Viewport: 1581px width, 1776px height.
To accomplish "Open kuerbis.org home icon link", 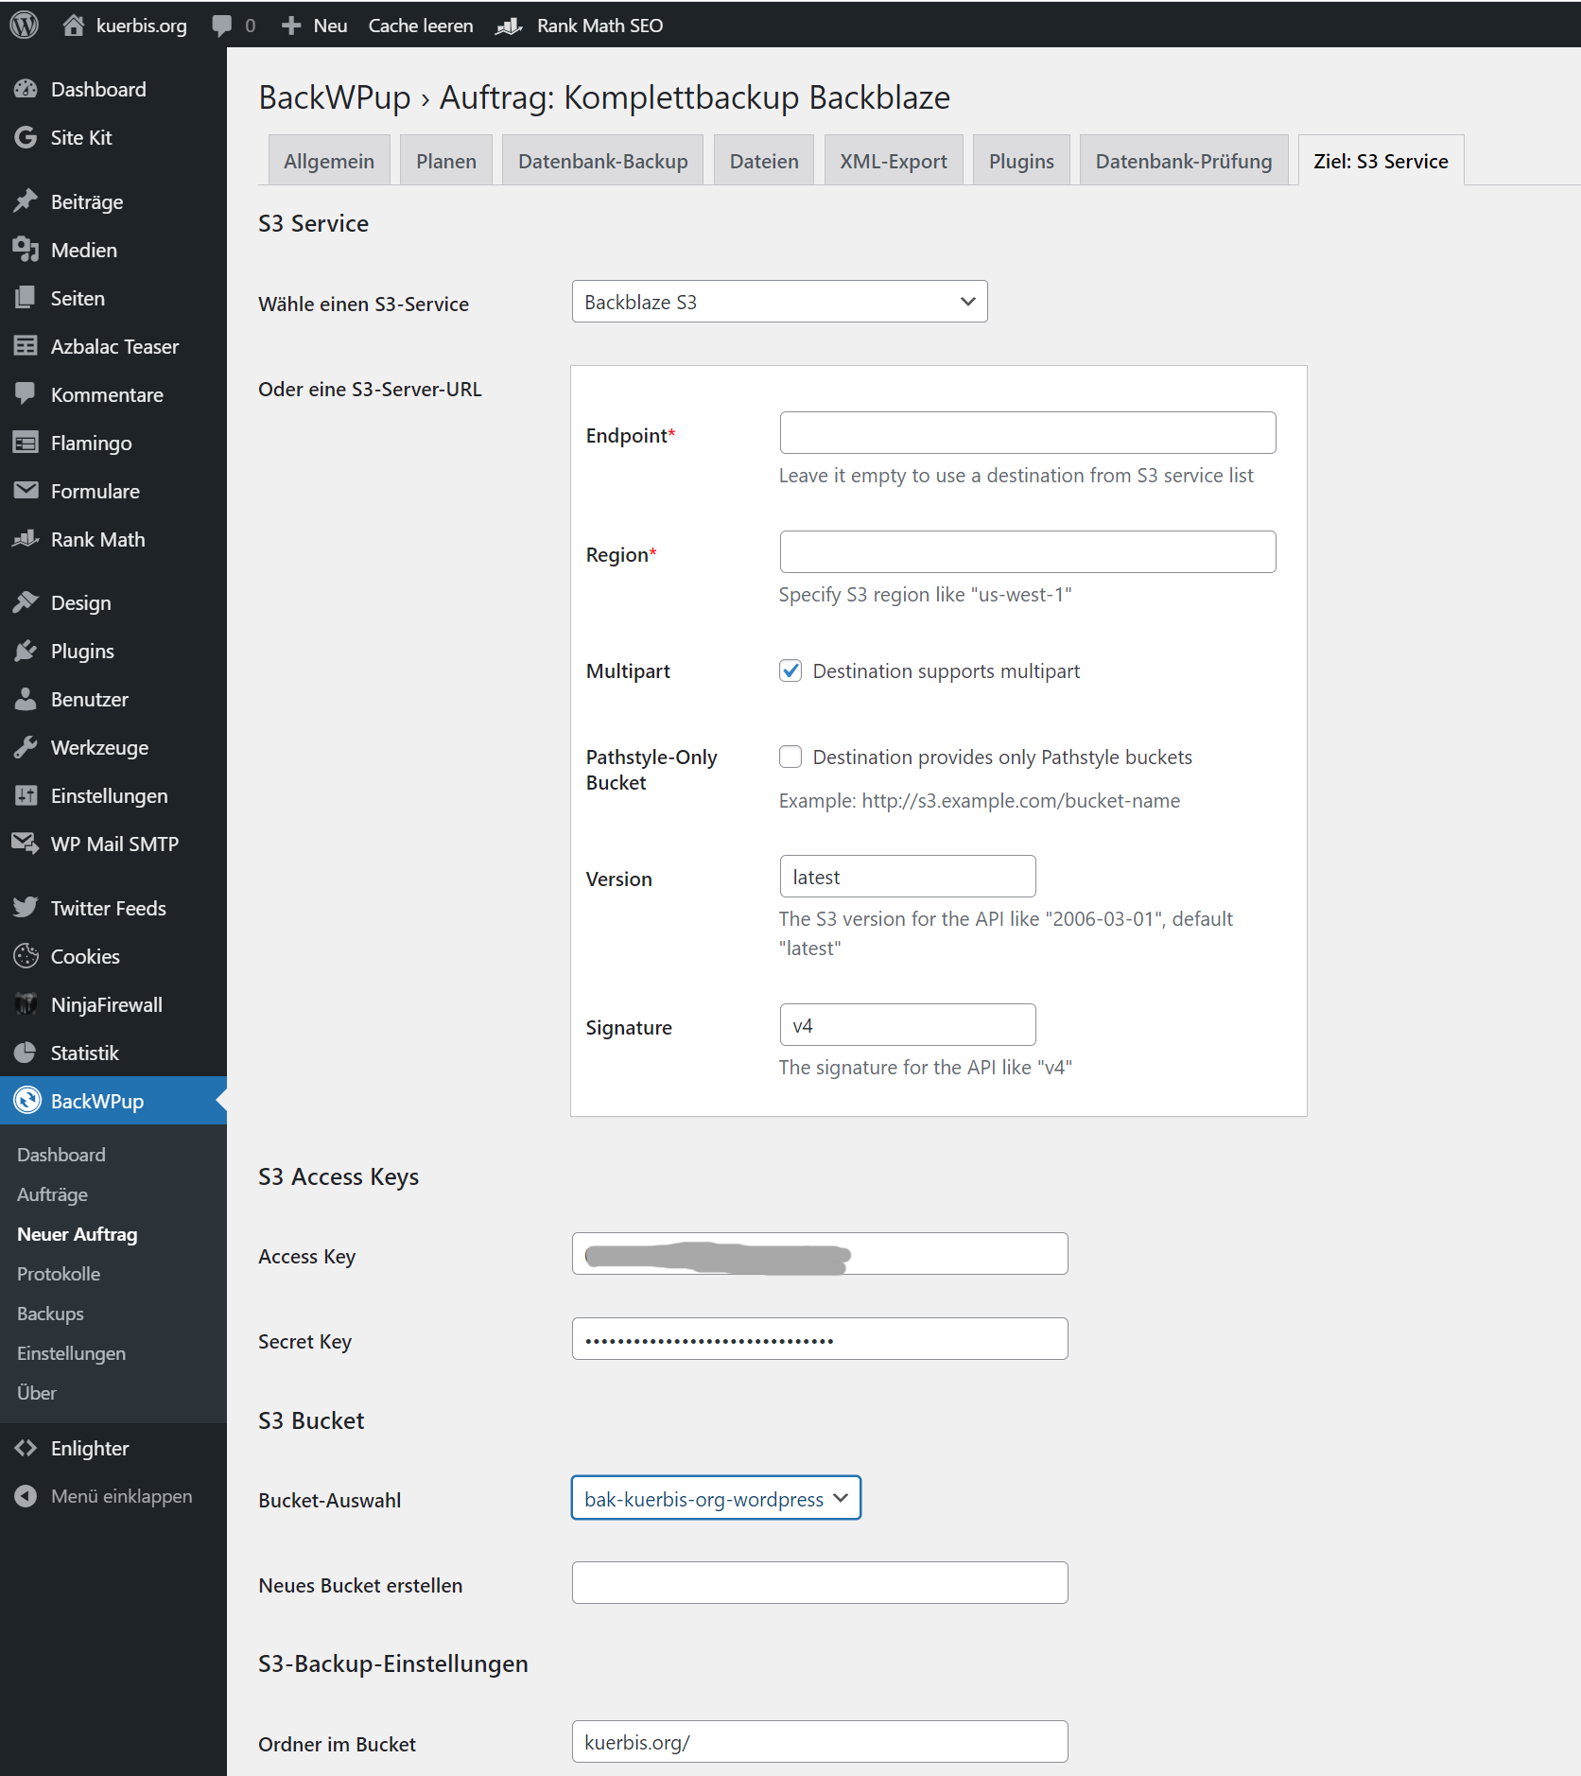I will pos(73,25).
